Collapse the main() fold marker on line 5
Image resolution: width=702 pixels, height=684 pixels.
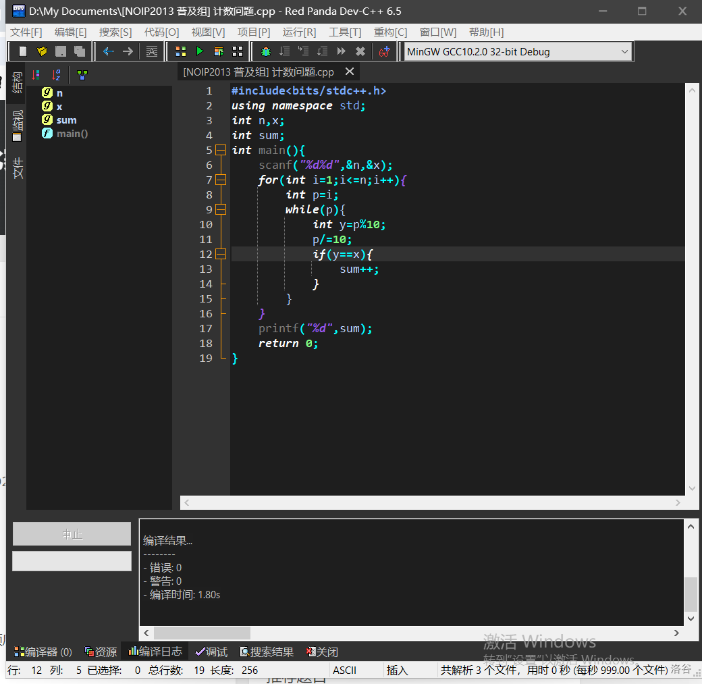point(221,150)
